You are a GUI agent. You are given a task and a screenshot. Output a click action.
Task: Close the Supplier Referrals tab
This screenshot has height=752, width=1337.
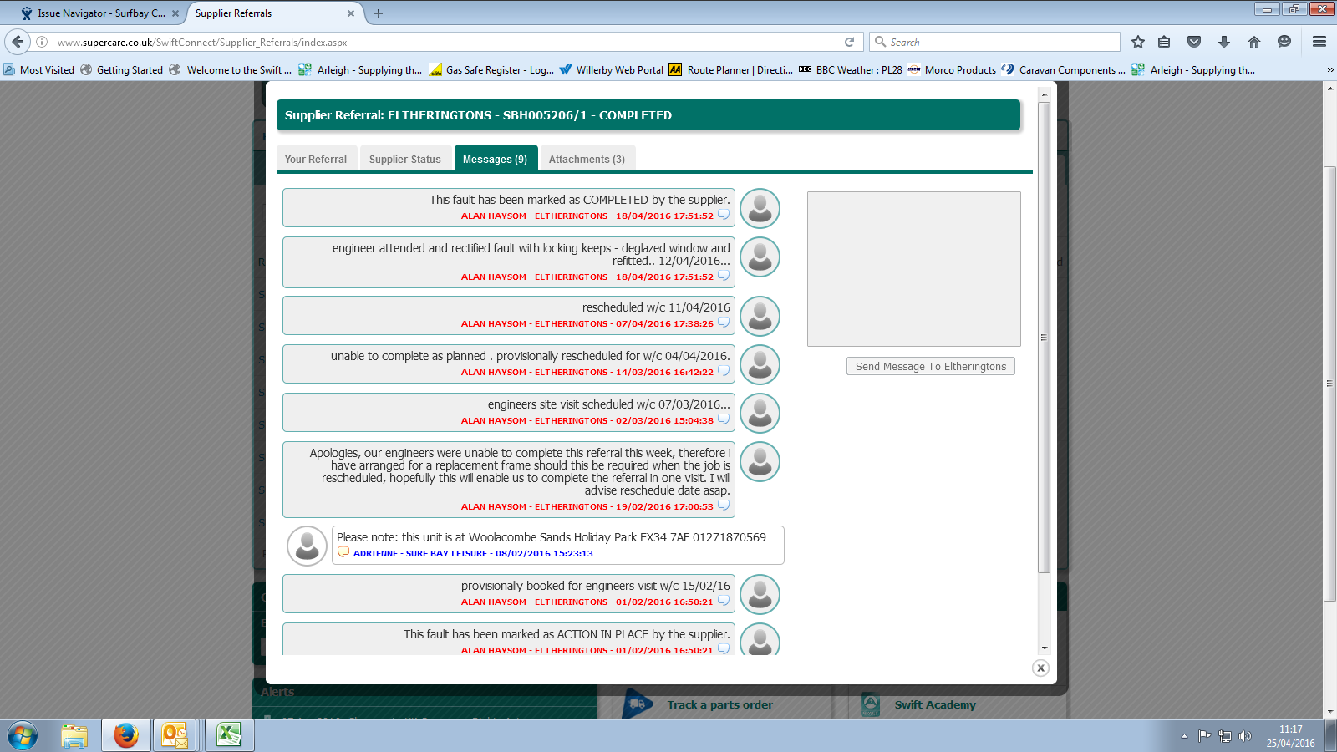(351, 13)
